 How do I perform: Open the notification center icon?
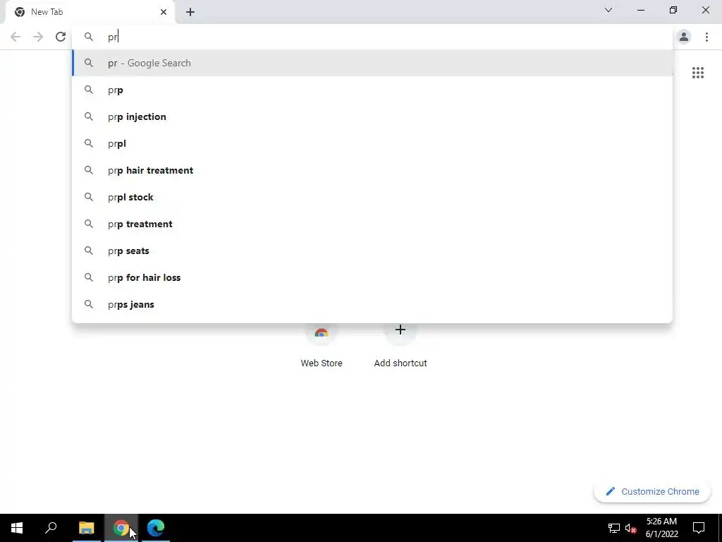click(x=699, y=528)
